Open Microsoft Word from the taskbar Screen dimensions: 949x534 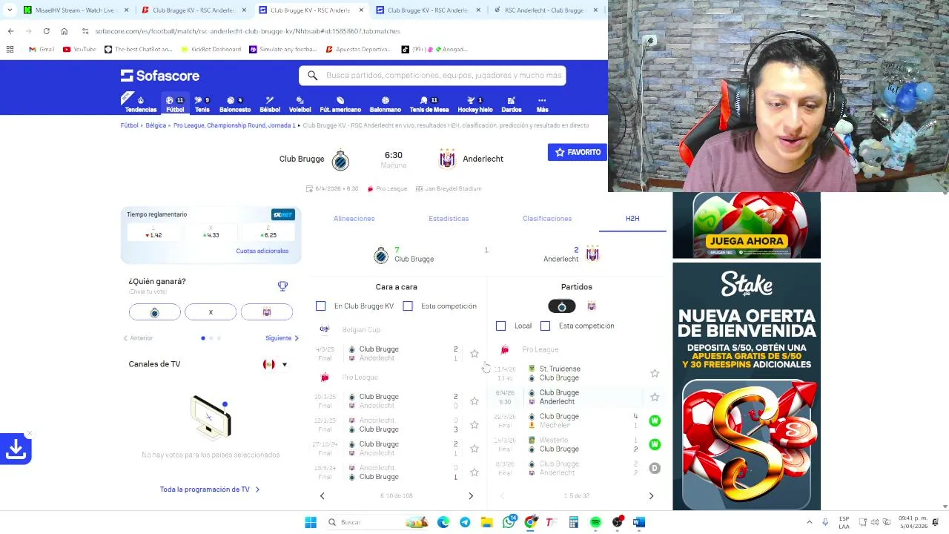pyautogui.click(x=639, y=522)
